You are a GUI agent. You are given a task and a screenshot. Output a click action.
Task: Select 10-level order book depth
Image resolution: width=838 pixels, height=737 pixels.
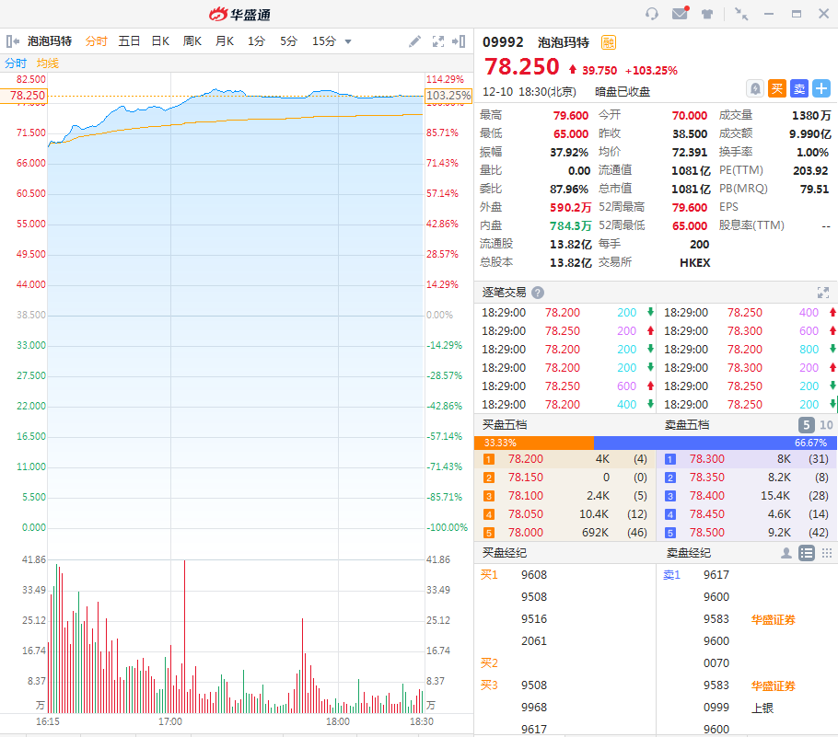826,425
